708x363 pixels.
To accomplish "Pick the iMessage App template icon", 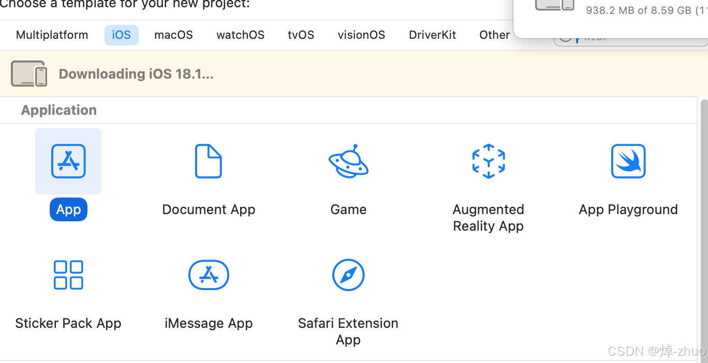I will (209, 275).
